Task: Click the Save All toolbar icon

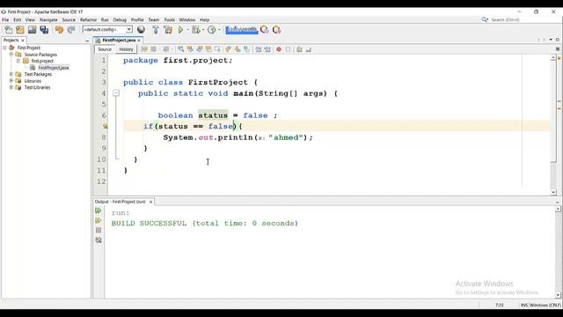Action: click(x=44, y=30)
